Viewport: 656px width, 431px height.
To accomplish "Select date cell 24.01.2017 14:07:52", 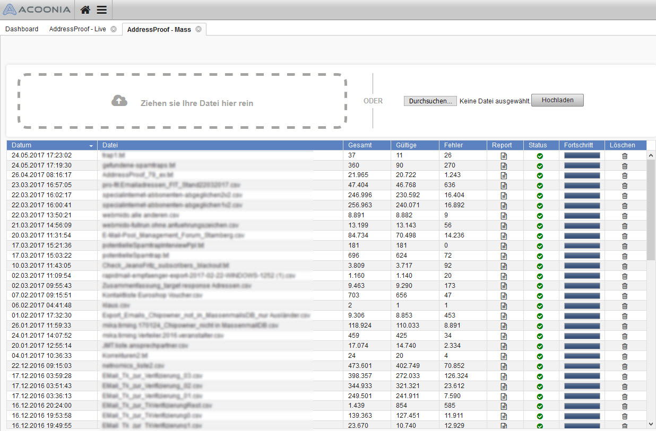I will 41,336.
